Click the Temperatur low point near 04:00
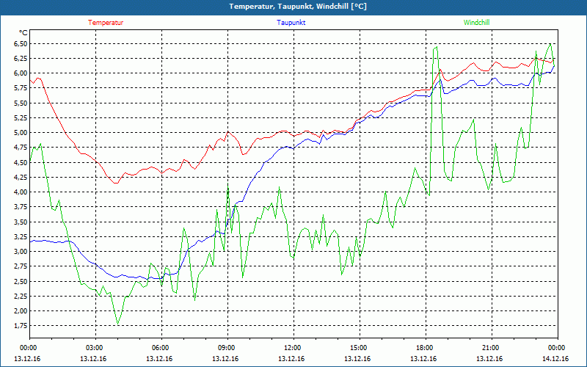This screenshot has height=367, width=587. pos(116,183)
